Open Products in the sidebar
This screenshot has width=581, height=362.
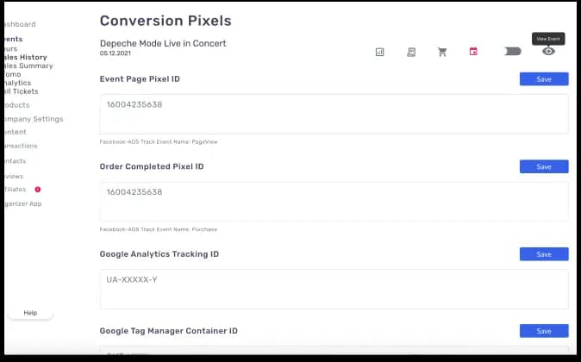[x=17, y=105]
